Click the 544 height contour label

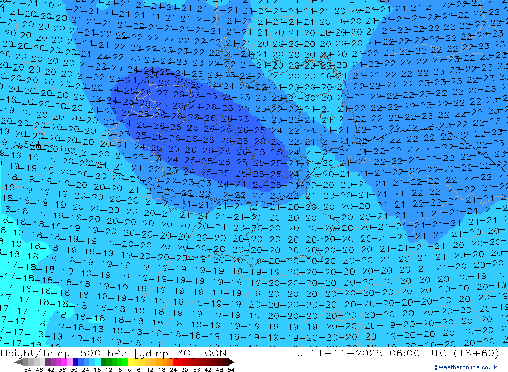31,145
